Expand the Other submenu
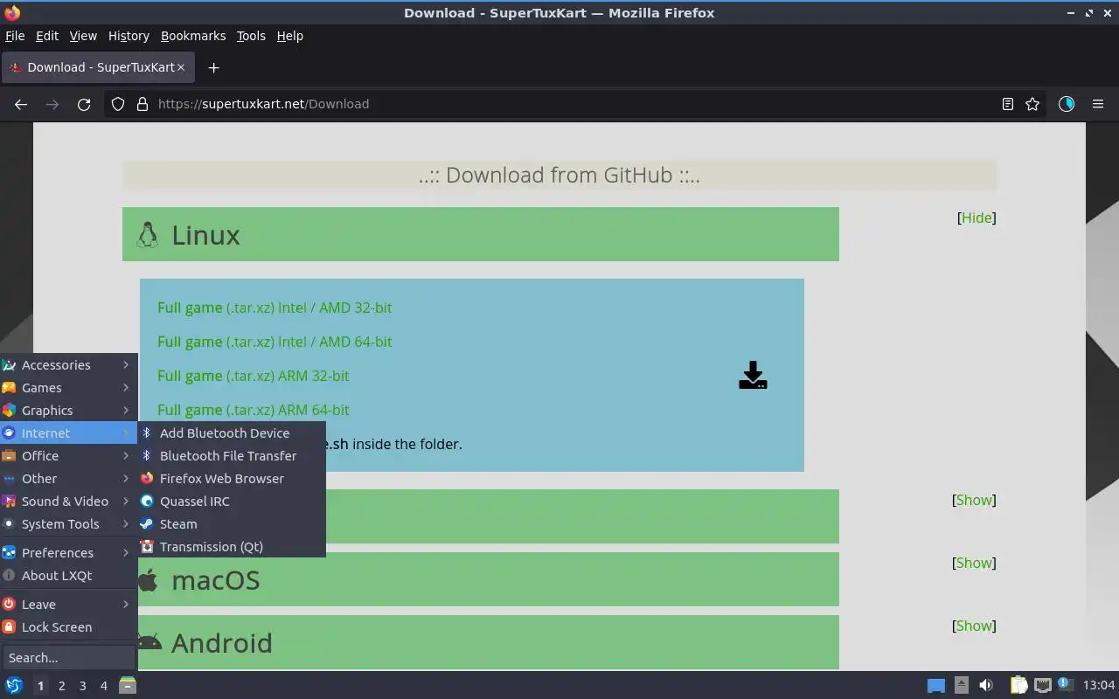 (x=68, y=478)
